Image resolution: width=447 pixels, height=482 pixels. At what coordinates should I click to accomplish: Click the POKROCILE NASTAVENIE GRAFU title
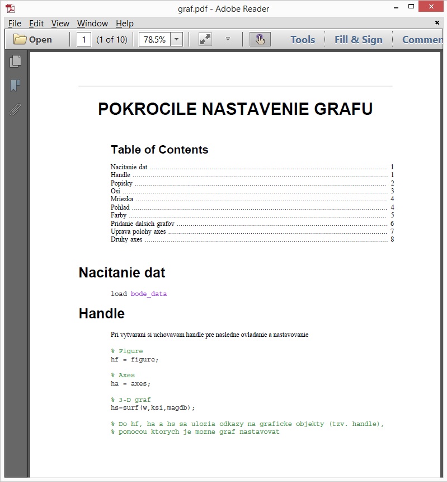[236, 109]
